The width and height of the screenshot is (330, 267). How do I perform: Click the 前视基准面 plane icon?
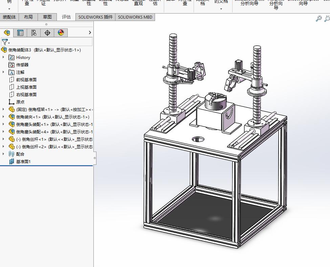pyautogui.click(x=12, y=80)
